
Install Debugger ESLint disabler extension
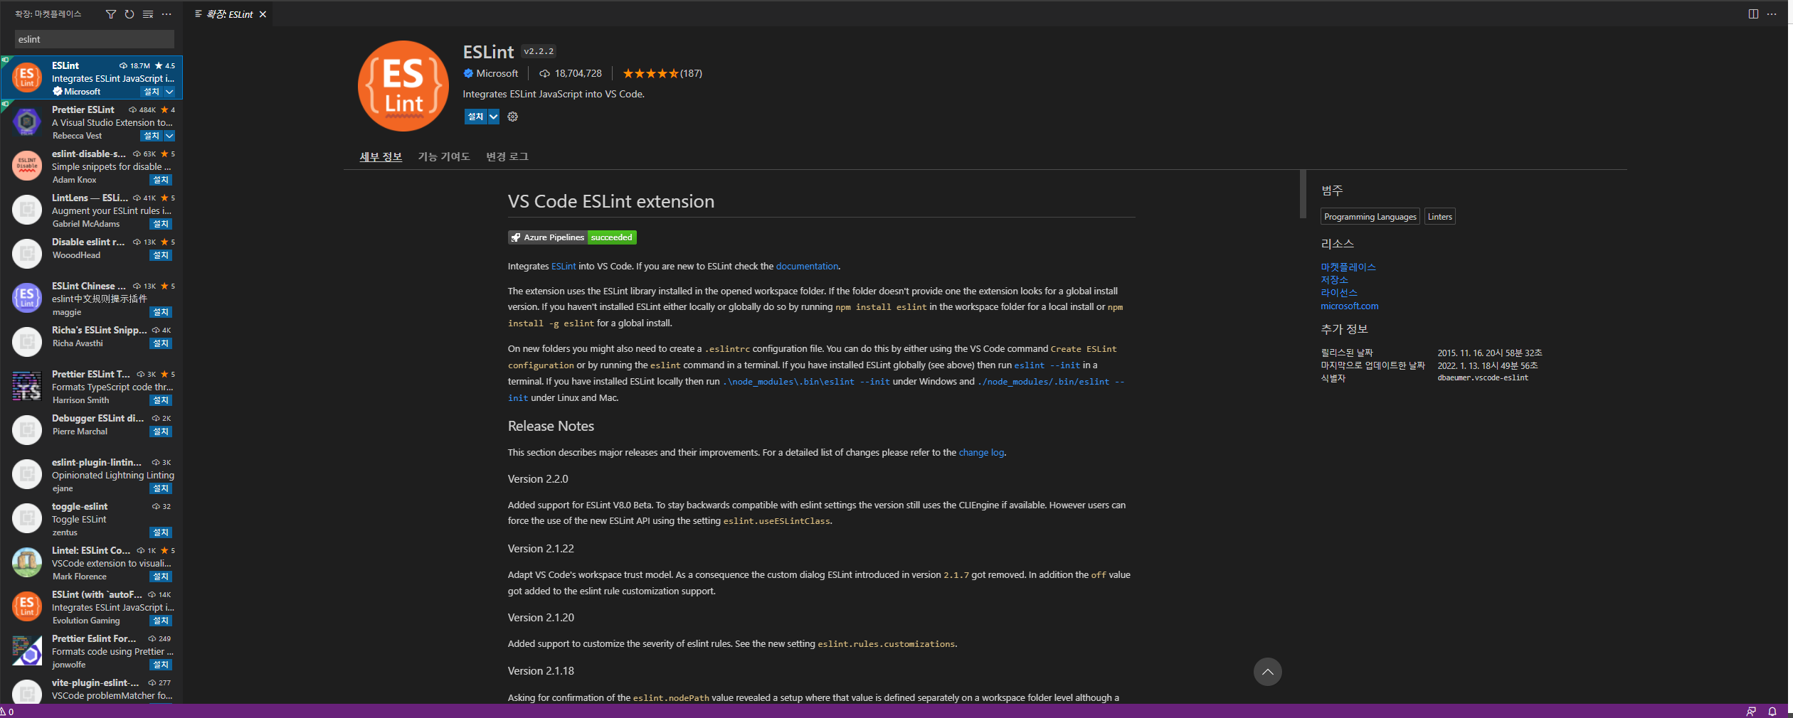[161, 432]
